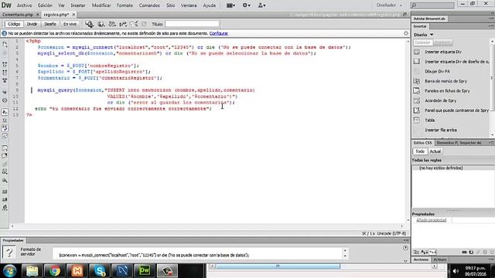Viewport: 495px width, 278px height.
Task: Open the Adobe BrowserLab panel tab
Action: click(429, 19)
